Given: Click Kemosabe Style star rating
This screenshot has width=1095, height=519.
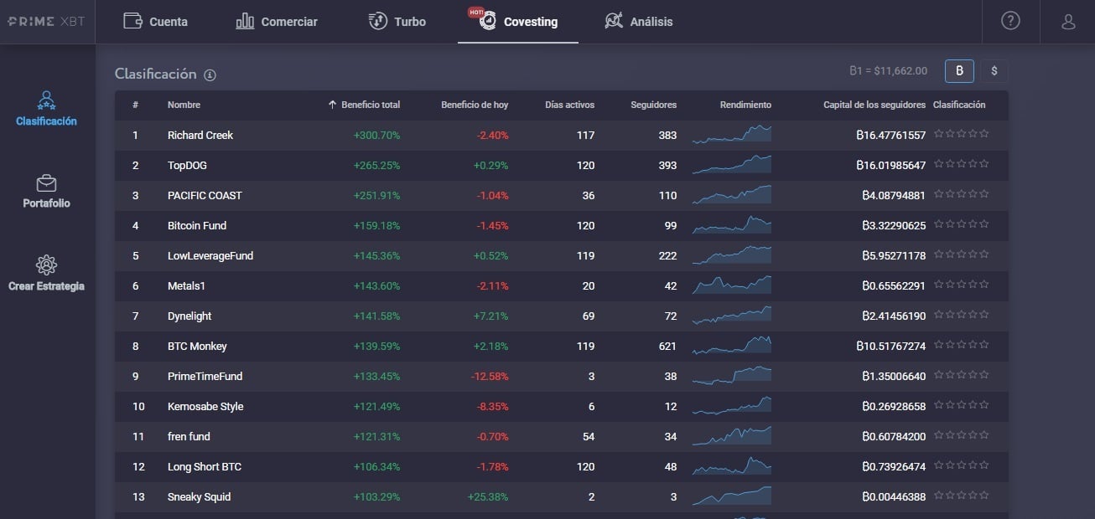Looking at the screenshot, I should 962,405.
